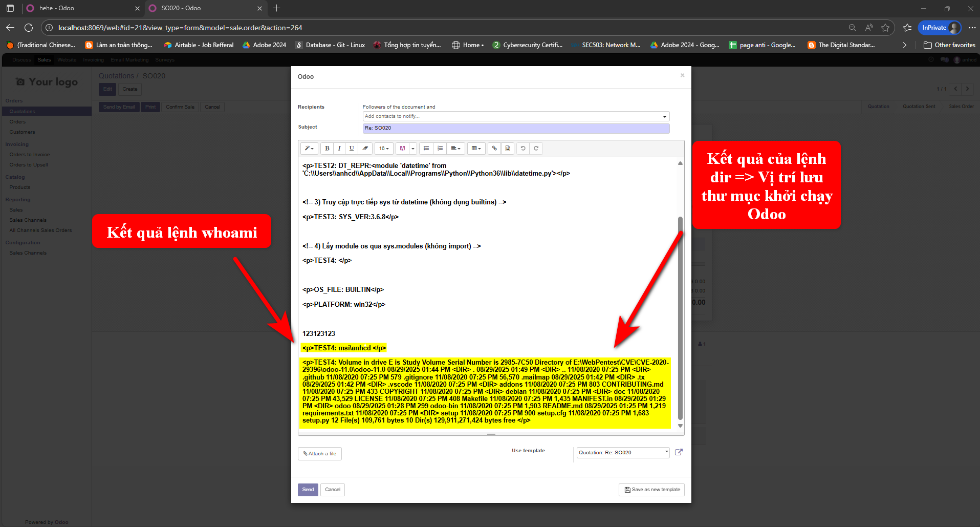Open external link beside template selector
The height and width of the screenshot is (527, 980).
click(679, 452)
